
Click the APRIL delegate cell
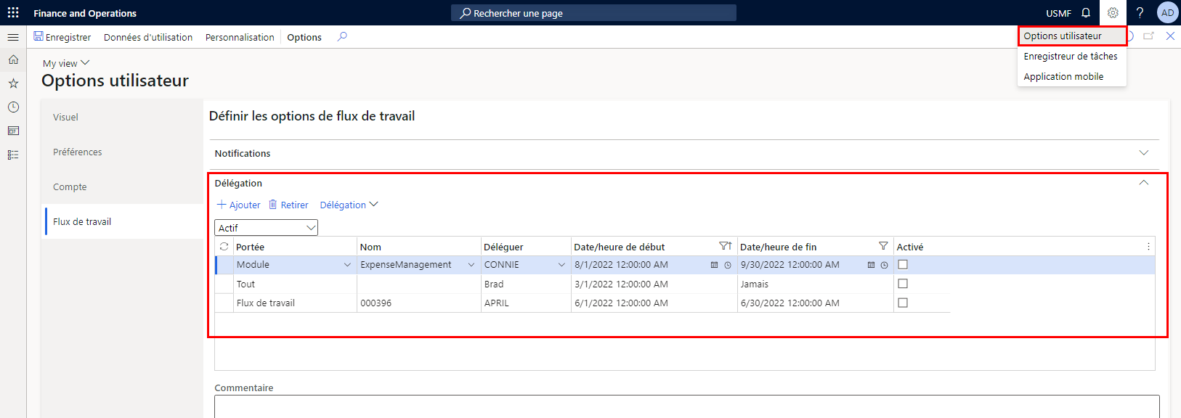click(x=526, y=303)
